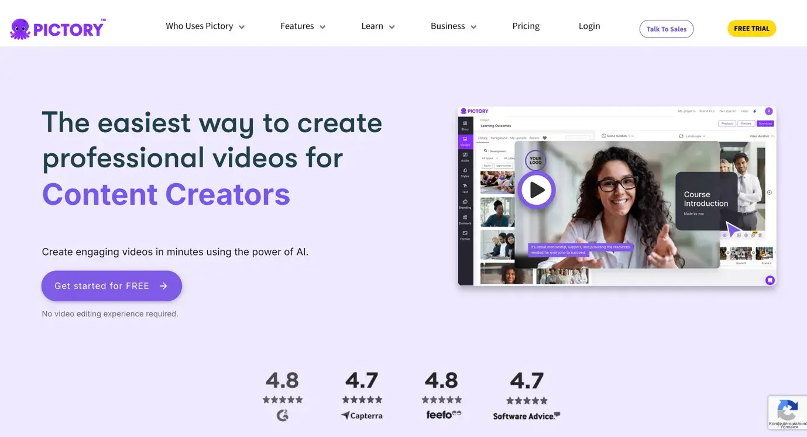Viewport: 807px width, 437px height.
Task: Click the notification bell in editor preview
Action: (755, 111)
